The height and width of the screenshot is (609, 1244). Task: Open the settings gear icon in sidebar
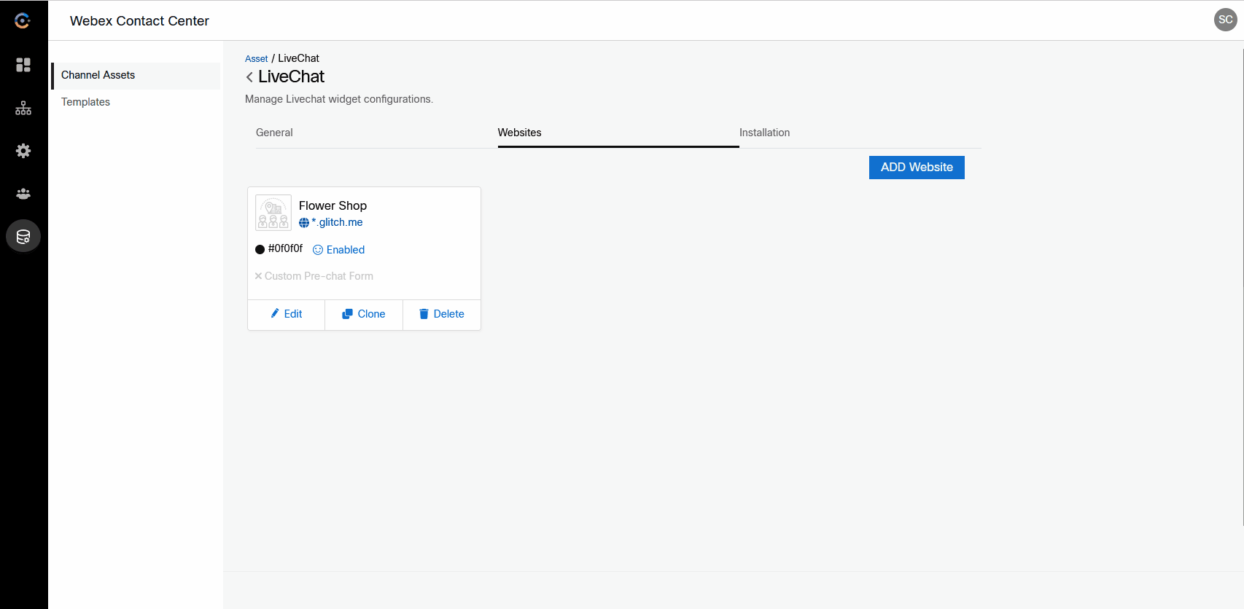tap(23, 151)
